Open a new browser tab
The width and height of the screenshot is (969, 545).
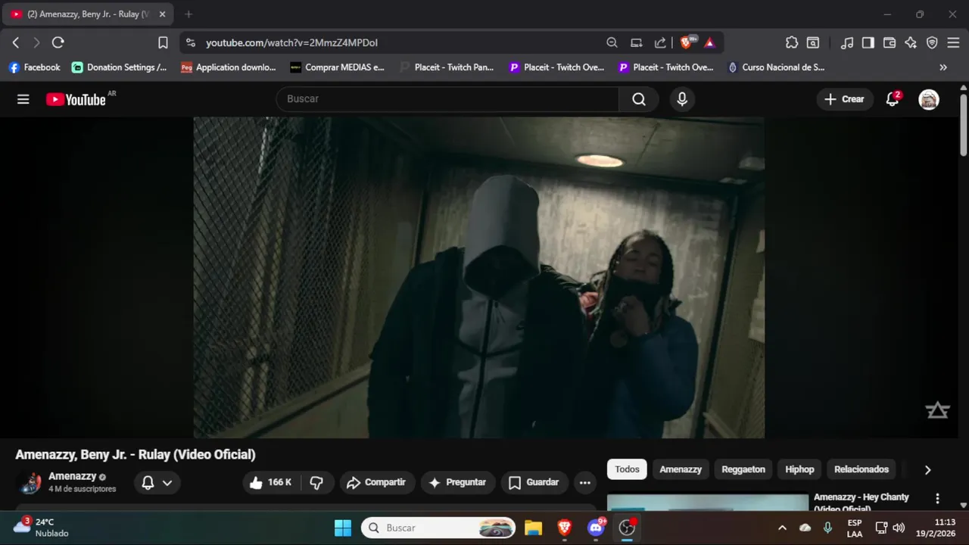189,14
